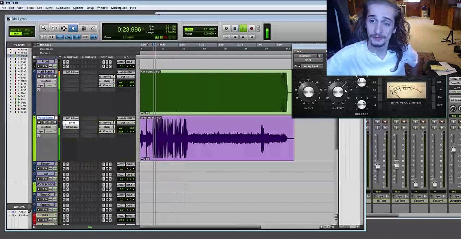Select the Kick track name button

(x=46, y=215)
